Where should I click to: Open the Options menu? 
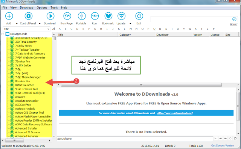(x=42, y=8)
